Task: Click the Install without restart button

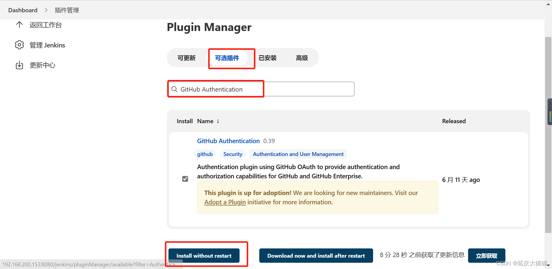Action: click(x=204, y=256)
